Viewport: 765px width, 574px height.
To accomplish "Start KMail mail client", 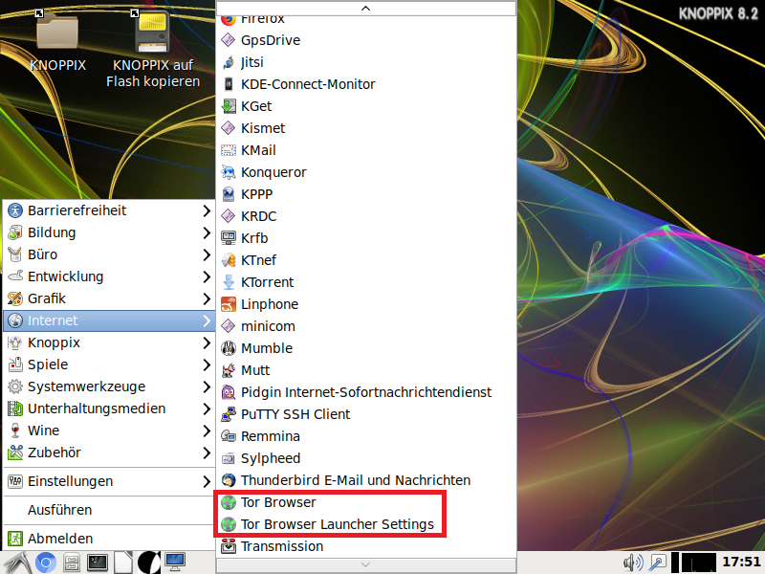I will coord(366,150).
